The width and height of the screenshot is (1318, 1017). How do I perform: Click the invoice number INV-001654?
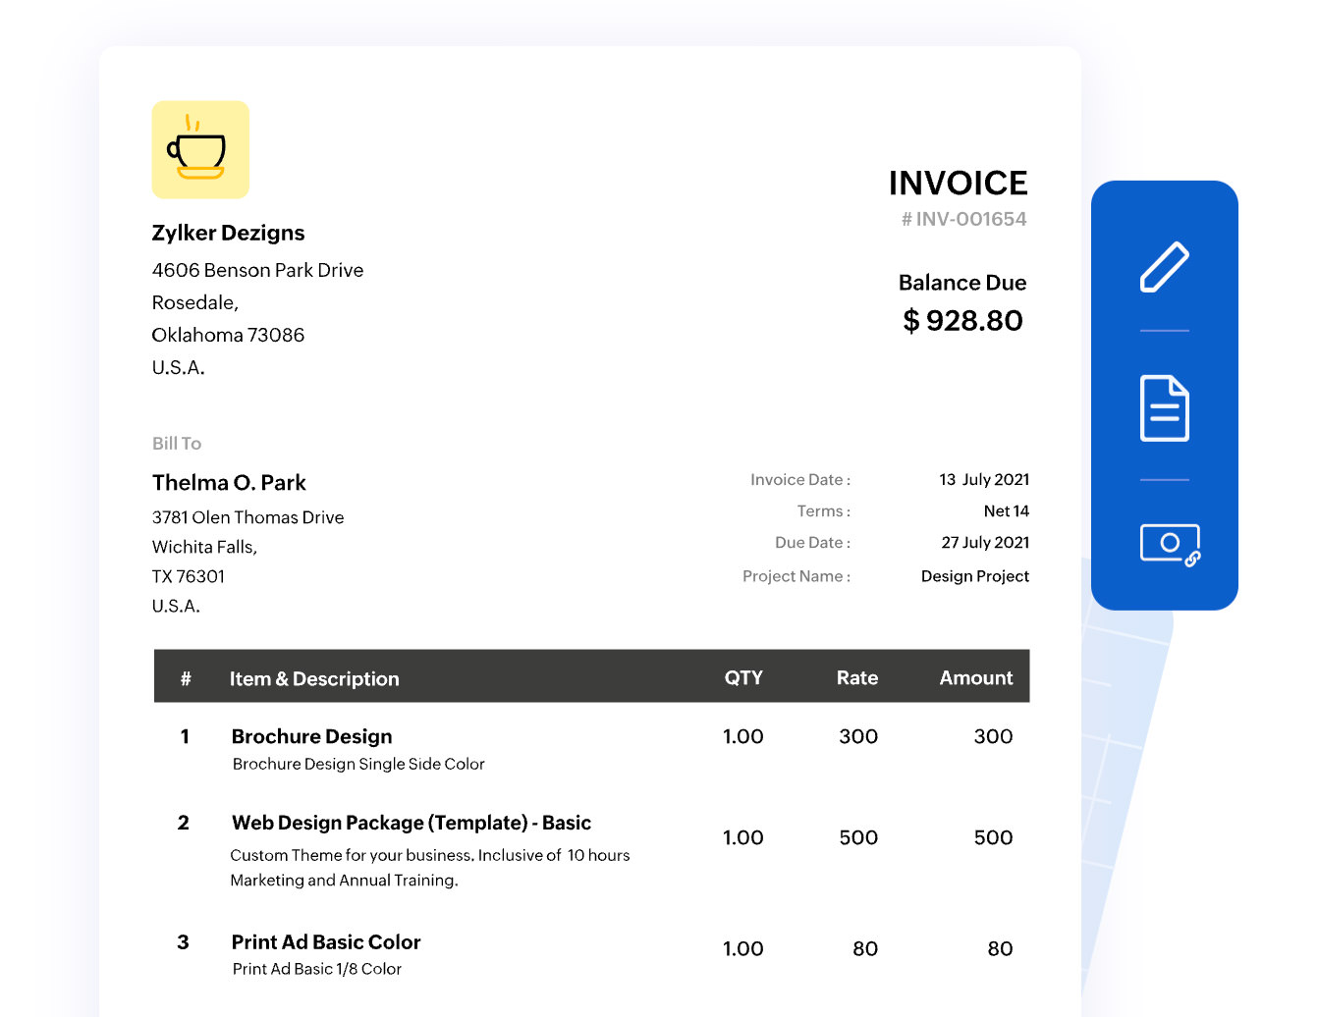coord(963,219)
